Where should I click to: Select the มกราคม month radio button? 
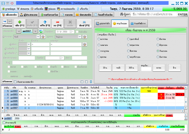99,39
